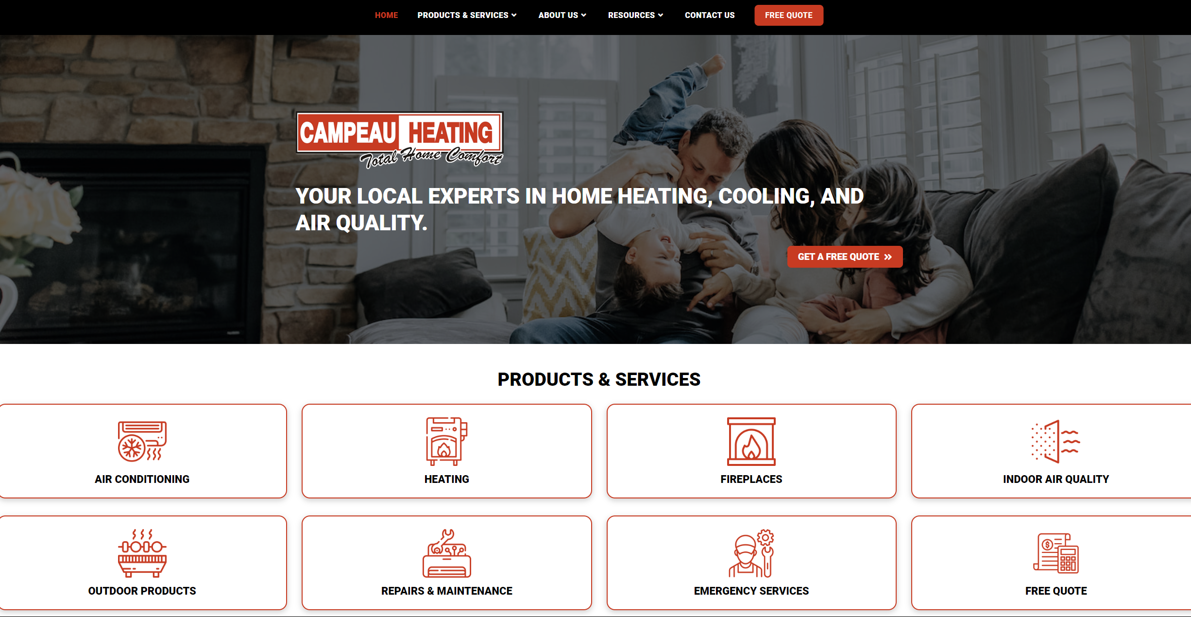Click the FREE QUOTE header button
Viewport: 1191px width, 617px height.
788,15
